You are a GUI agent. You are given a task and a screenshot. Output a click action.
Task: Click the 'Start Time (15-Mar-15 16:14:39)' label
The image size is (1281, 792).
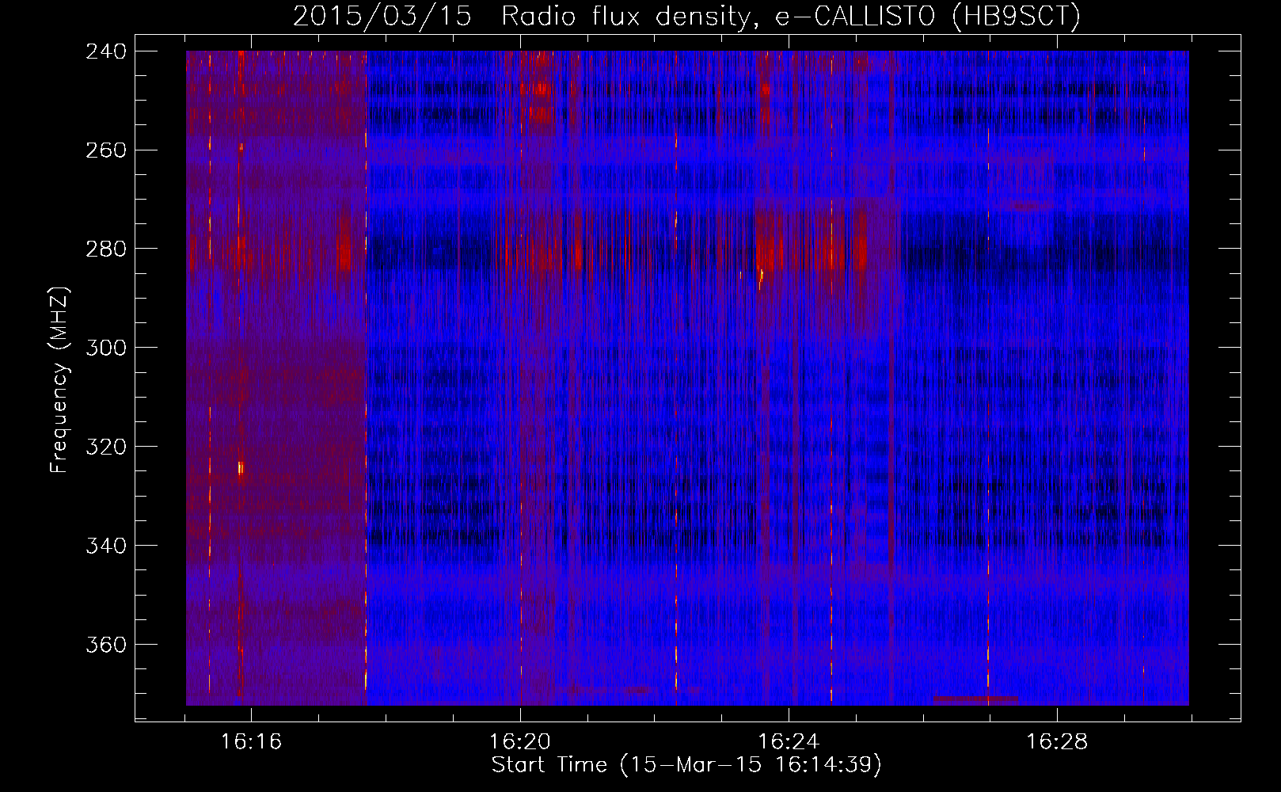(686, 765)
